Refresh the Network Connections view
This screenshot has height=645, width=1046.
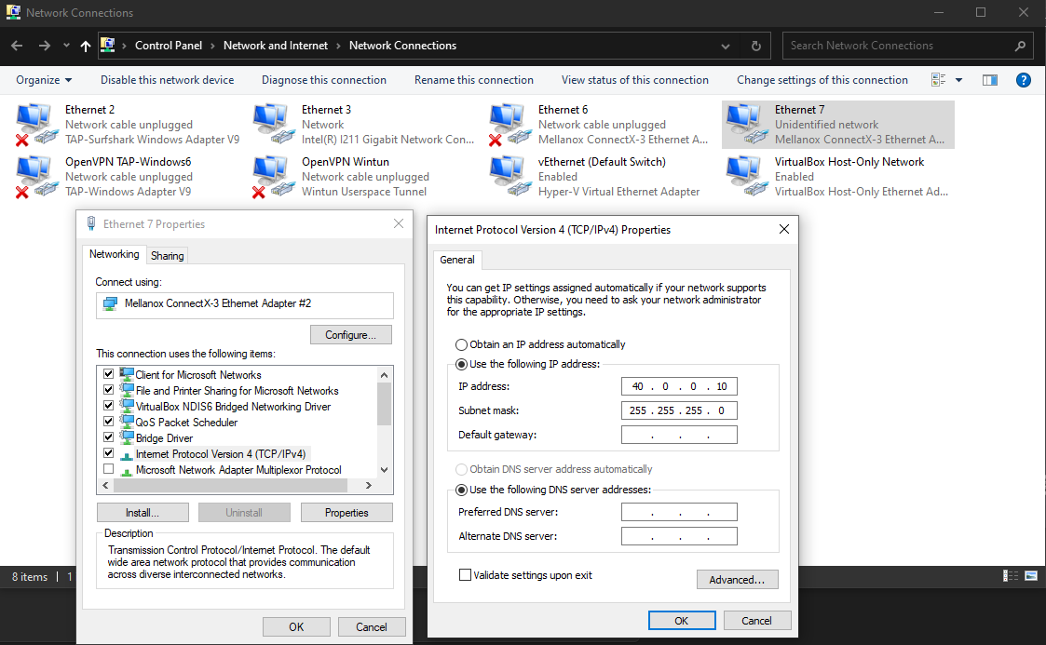point(755,46)
